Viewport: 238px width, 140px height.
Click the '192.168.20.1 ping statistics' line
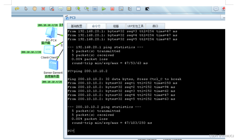pyautogui.click(x=105, y=47)
